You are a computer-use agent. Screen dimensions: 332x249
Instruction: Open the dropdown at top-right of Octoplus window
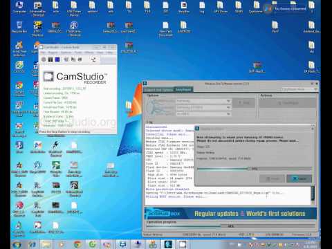[299, 89]
